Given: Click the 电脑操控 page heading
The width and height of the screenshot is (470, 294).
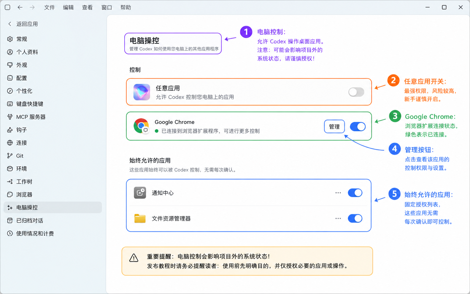Looking at the screenshot, I should (145, 41).
